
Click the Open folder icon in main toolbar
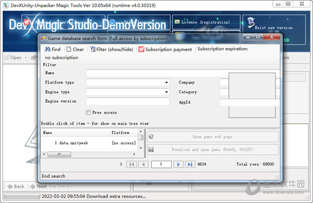tap(7, 58)
